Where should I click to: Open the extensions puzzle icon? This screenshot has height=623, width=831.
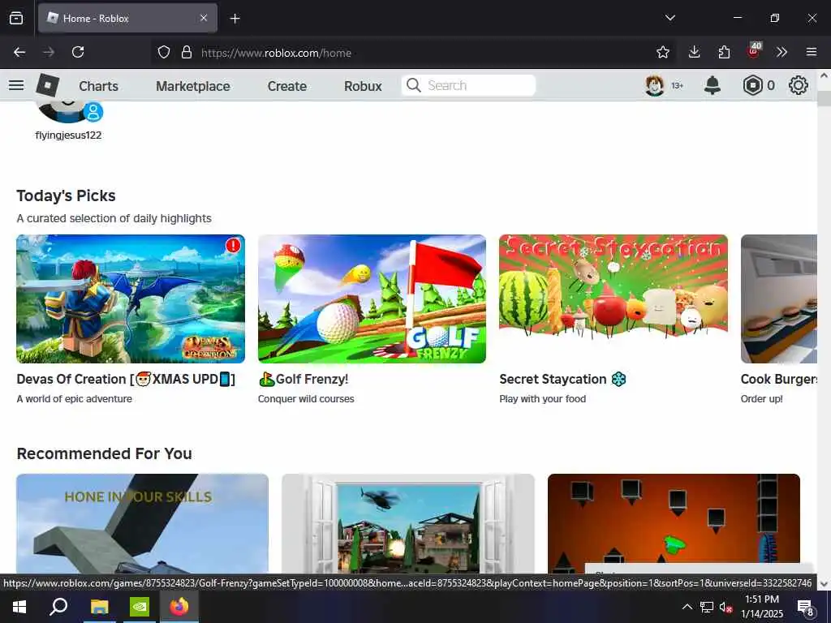tap(724, 52)
